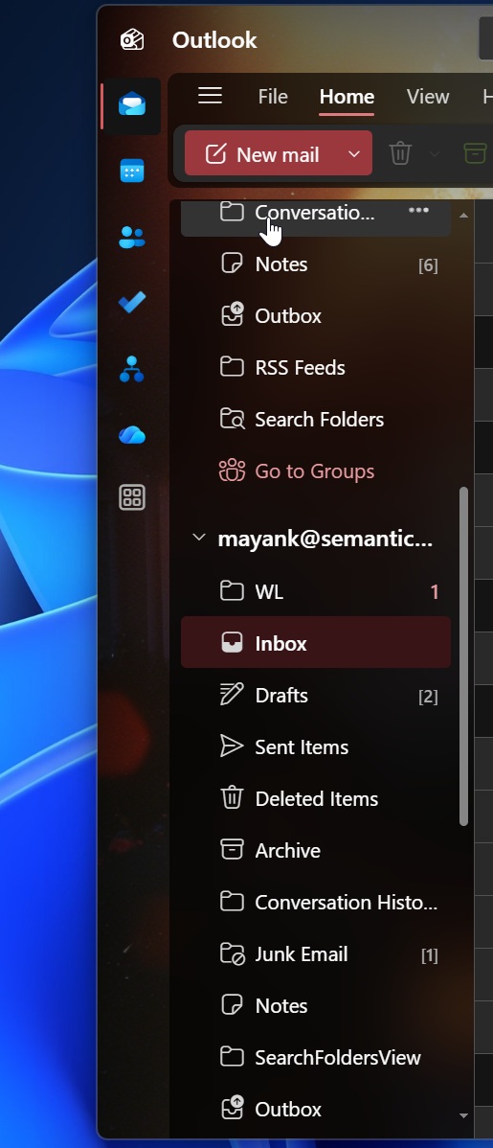Open the WL folder label
This screenshot has height=1148, width=493.
click(269, 591)
